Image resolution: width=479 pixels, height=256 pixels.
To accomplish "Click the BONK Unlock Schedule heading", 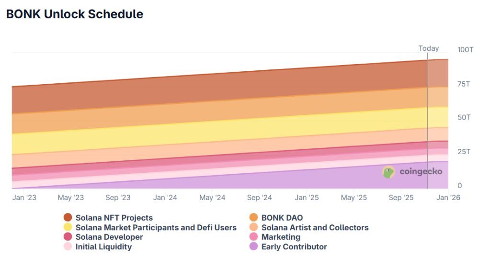I will (74, 14).
